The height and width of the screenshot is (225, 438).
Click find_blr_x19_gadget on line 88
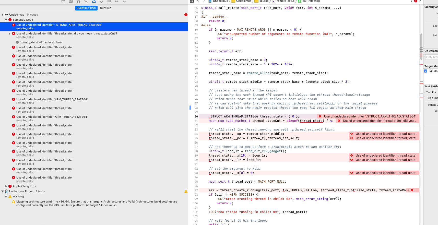263,151
